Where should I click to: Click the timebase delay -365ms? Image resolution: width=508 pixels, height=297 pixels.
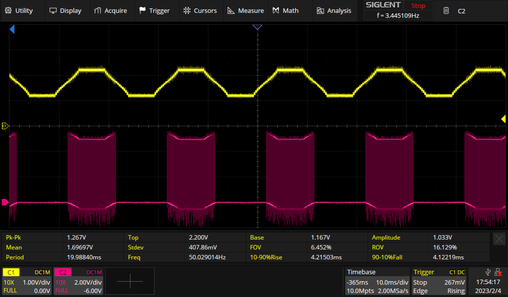pos(357,282)
